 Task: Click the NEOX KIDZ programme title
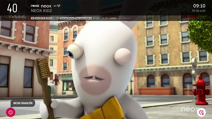pyautogui.click(x=41, y=11)
